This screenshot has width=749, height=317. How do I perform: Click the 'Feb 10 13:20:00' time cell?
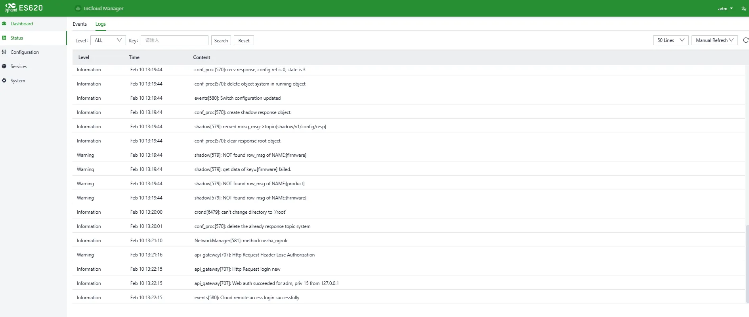146,212
